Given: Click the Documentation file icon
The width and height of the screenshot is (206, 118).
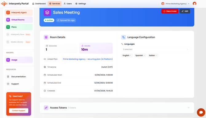Looking at the screenshot, I should (x=8, y=77).
